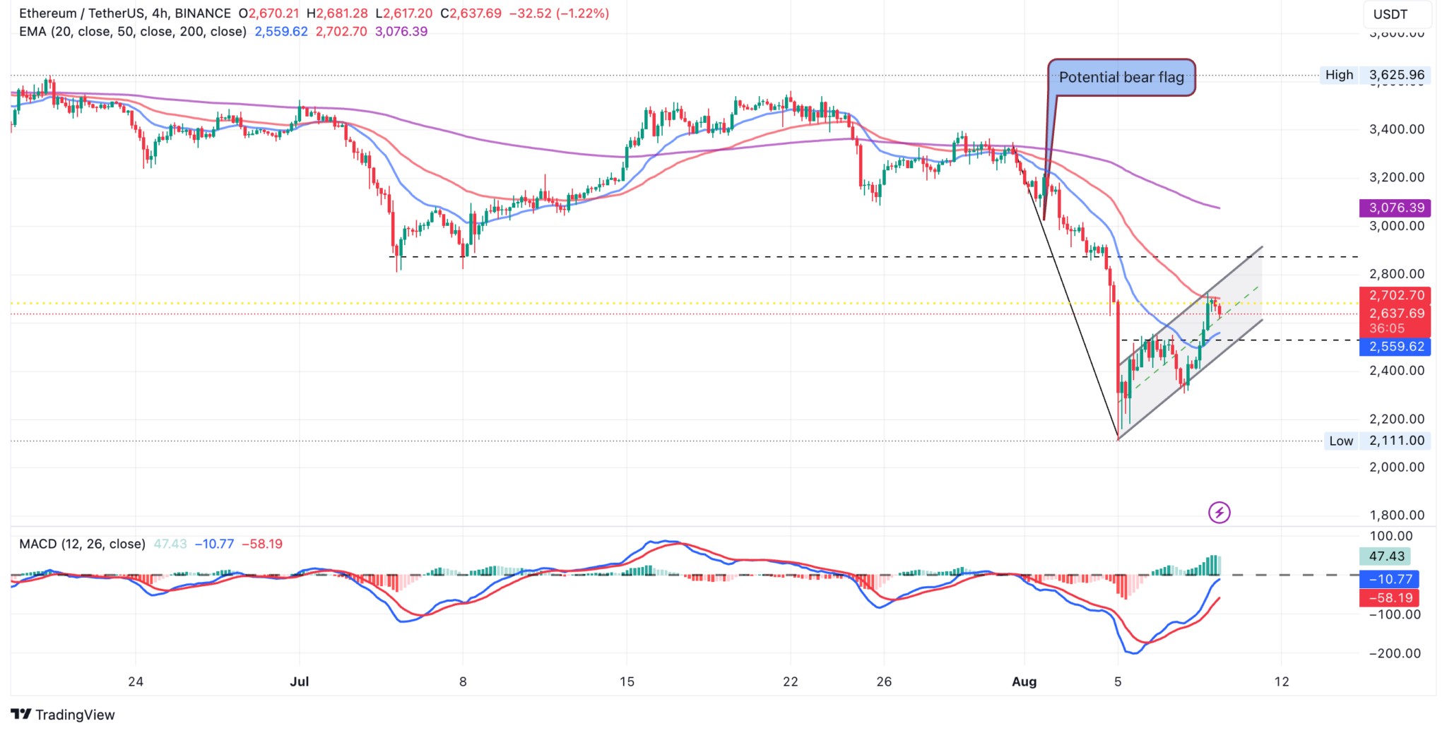
Task: Click the 2,702.70 EMA 50 price tag
Action: [x=1395, y=295]
